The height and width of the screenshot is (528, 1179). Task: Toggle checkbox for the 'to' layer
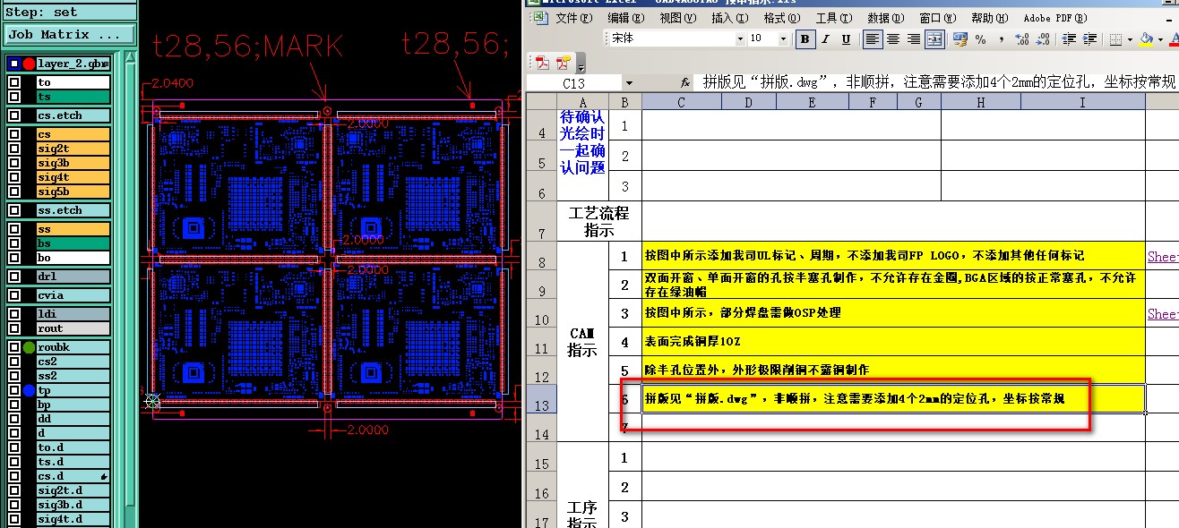(14, 81)
